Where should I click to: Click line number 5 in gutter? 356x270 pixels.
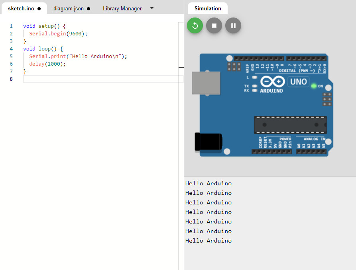pos(11,56)
